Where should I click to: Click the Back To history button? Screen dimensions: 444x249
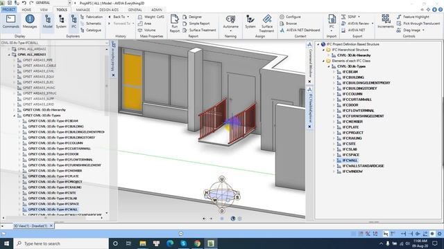click(119, 17)
